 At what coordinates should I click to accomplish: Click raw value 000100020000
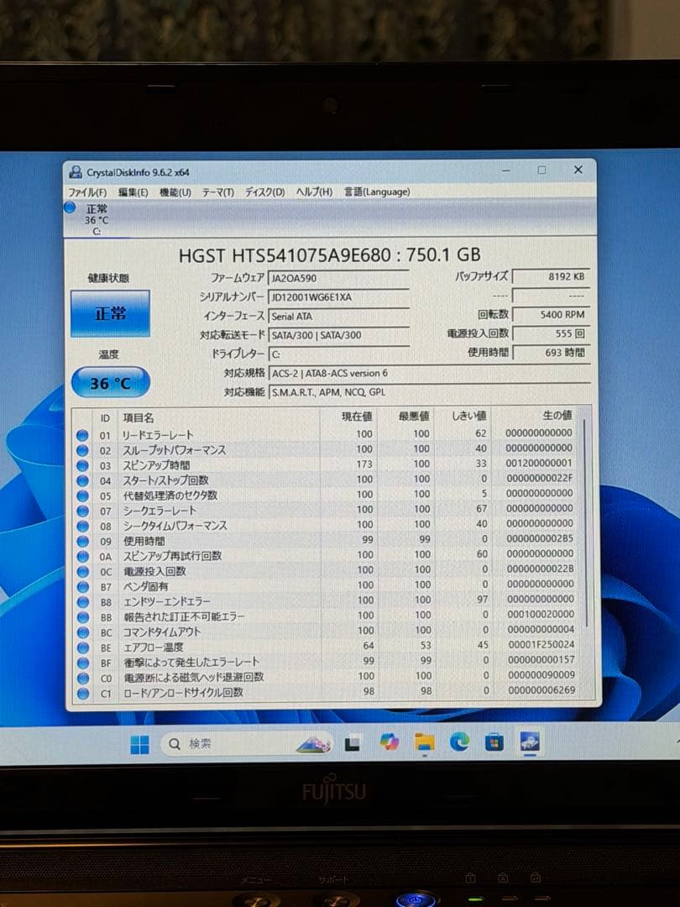tap(541, 614)
